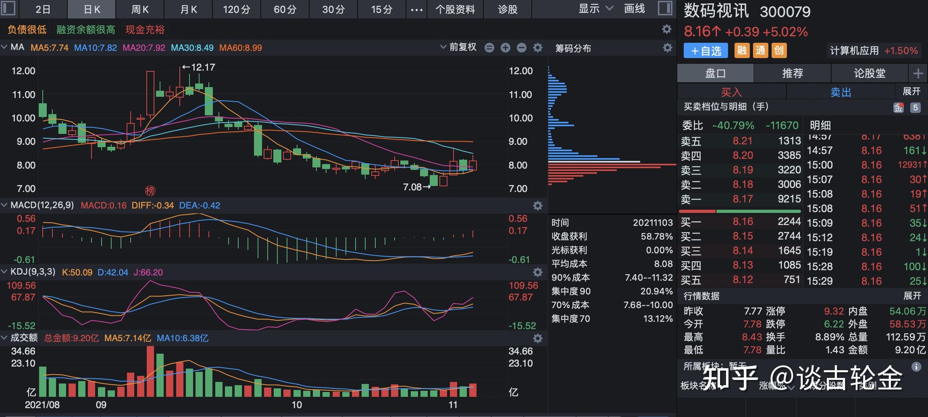Switch to 120分 period

pyautogui.click(x=237, y=9)
